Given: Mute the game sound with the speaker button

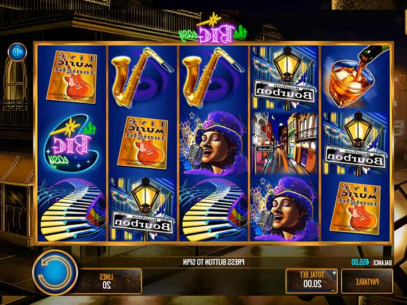Looking at the screenshot, I should 17,52.
